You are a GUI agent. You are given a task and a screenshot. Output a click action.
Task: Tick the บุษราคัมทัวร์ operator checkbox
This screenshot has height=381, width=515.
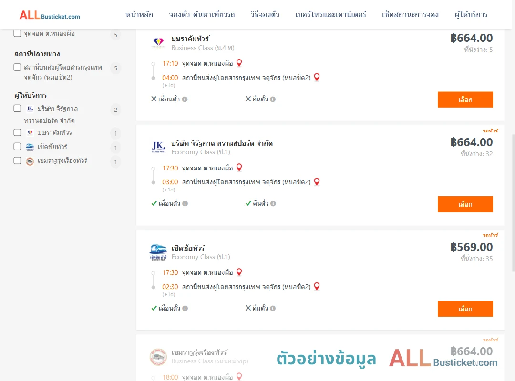coord(18,132)
